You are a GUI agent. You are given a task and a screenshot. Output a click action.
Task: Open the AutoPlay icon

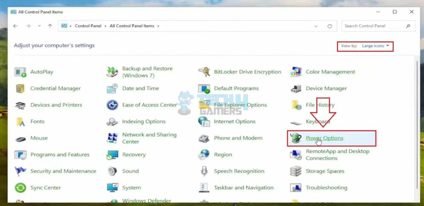click(x=20, y=72)
